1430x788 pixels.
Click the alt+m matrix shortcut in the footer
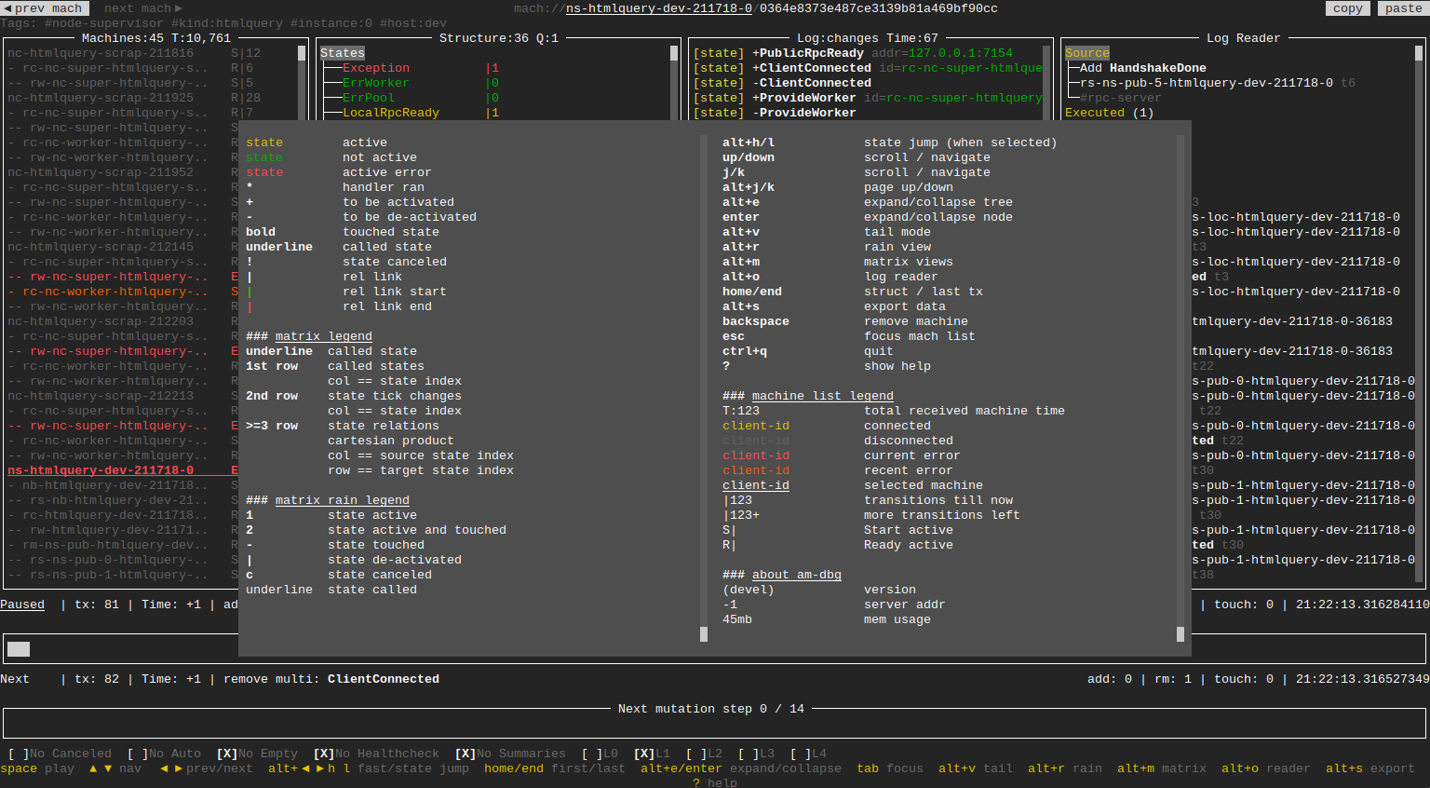(x=1162, y=768)
